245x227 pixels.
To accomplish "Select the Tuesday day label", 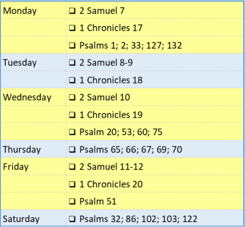I will tap(20, 63).
